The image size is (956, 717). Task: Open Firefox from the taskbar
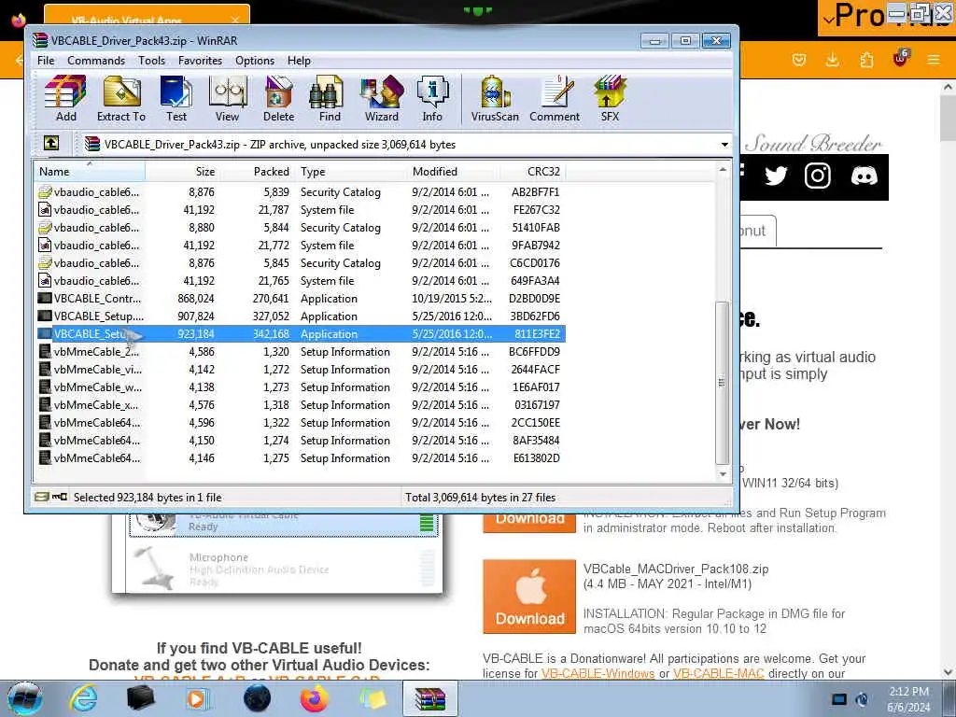[315, 698]
